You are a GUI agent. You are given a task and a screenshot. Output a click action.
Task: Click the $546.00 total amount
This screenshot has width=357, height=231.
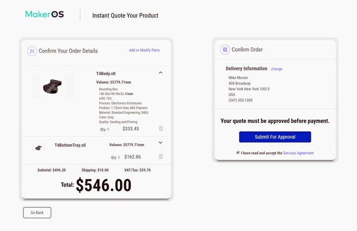pyautogui.click(x=104, y=185)
